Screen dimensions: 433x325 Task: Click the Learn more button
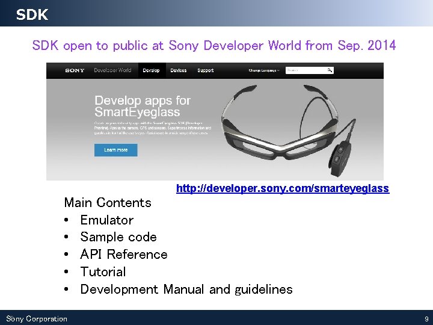click(x=115, y=150)
